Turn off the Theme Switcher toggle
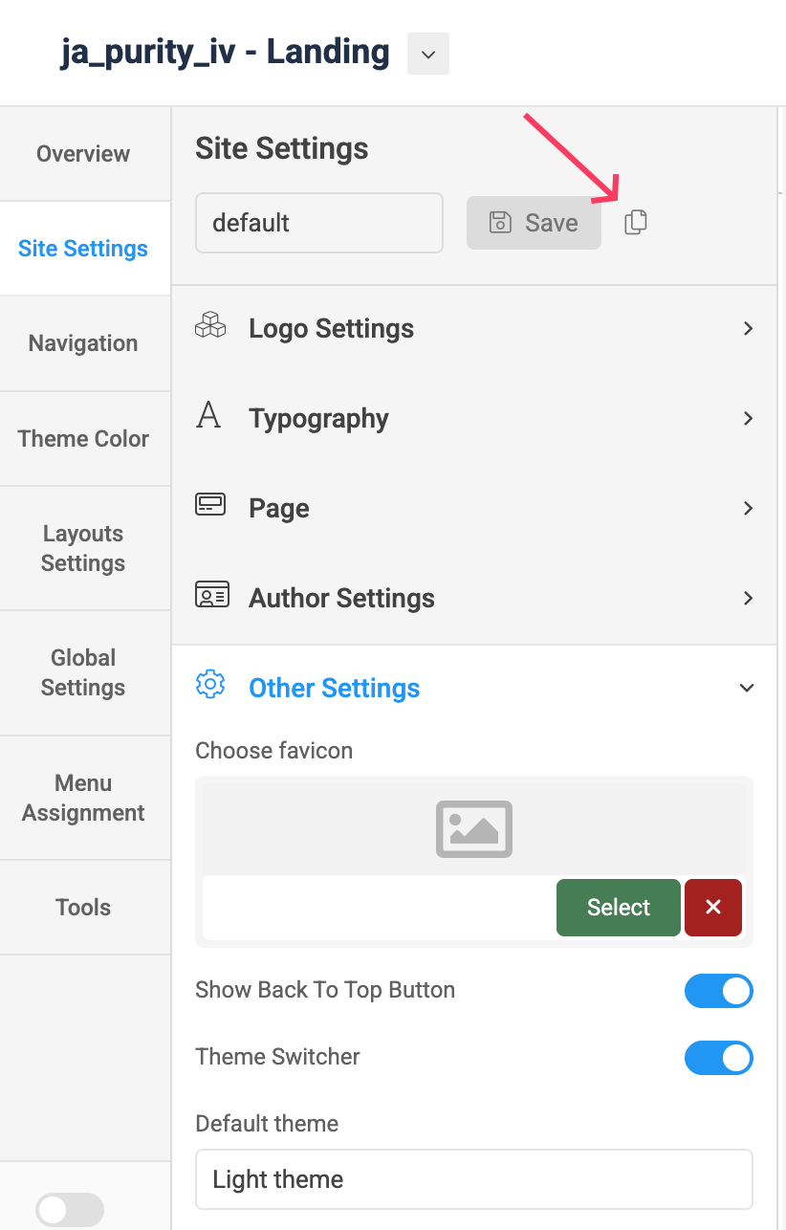Screen dimensions: 786x1230 click(719, 1059)
